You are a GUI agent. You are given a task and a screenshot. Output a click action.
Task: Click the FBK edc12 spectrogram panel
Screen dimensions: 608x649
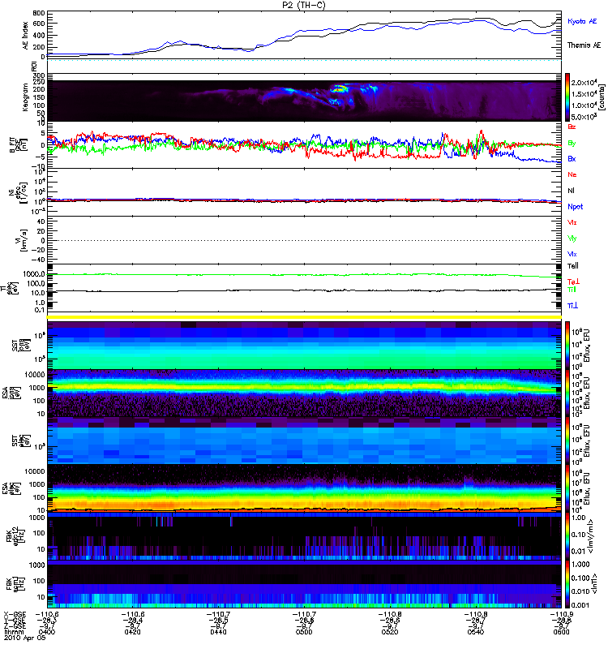click(x=304, y=536)
